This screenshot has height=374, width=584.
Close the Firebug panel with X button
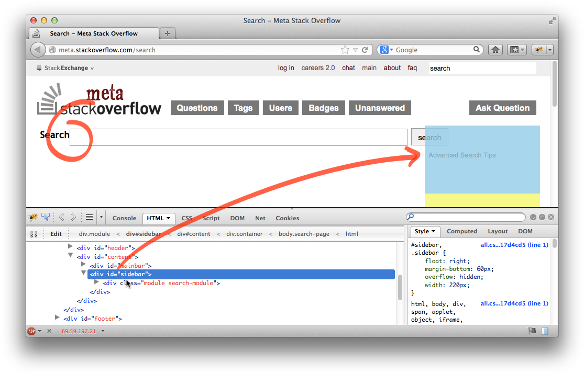pyautogui.click(x=551, y=217)
